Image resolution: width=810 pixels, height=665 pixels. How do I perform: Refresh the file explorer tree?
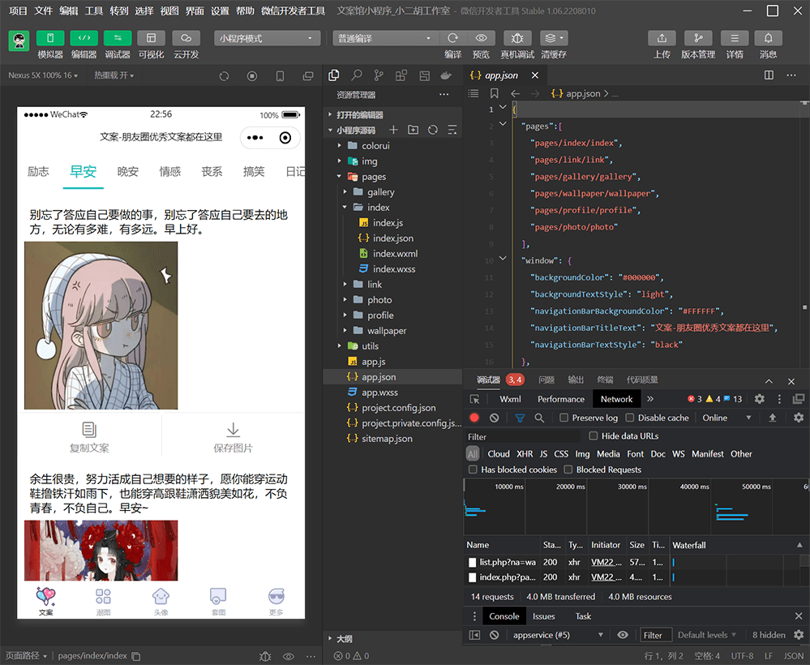(433, 130)
